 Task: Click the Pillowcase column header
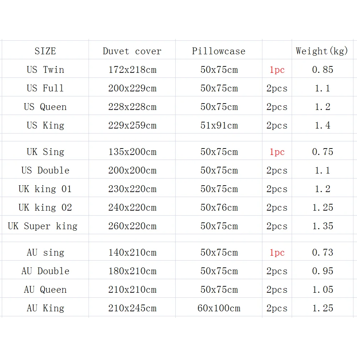pos(218,51)
